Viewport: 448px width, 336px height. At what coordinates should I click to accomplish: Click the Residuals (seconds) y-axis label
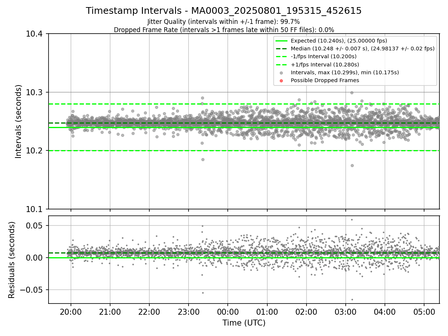[12, 260]
